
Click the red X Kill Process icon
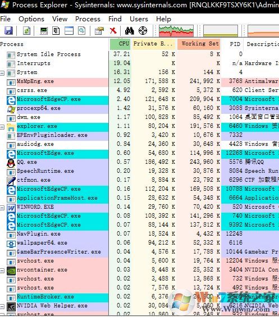click(113, 31)
